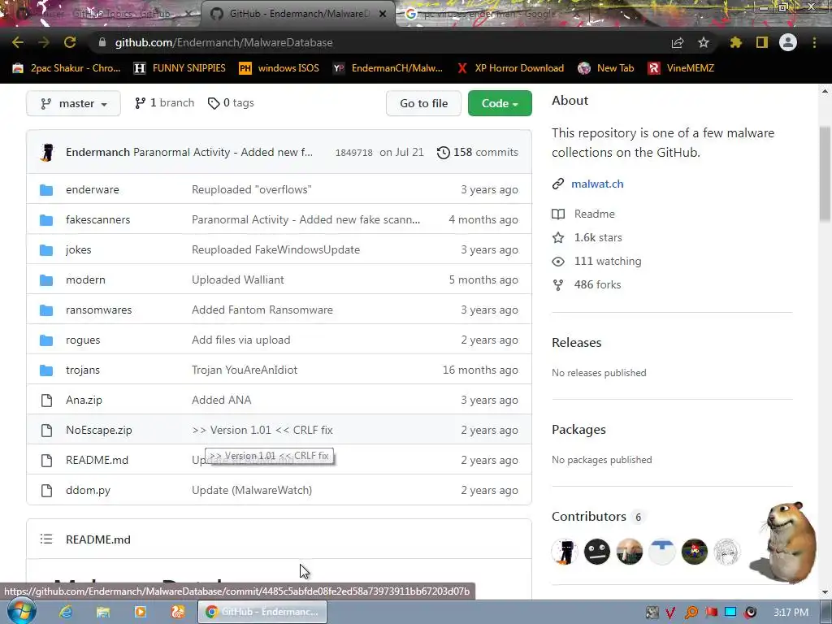This screenshot has height=624, width=832.
Task: Open the trojans folder
Action: pyautogui.click(x=83, y=370)
